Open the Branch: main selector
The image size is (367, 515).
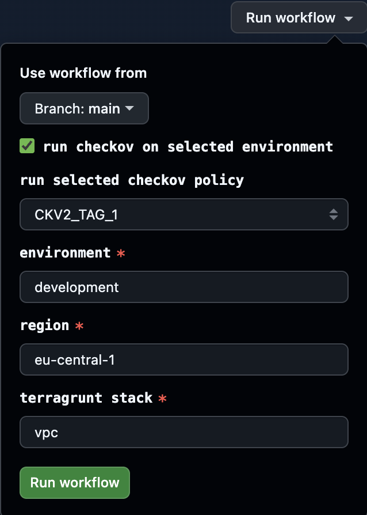point(84,108)
